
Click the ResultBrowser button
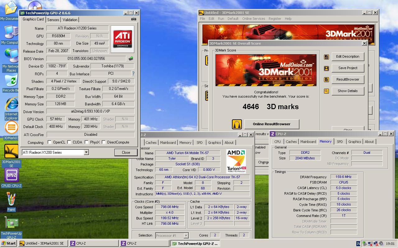(348, 80)
